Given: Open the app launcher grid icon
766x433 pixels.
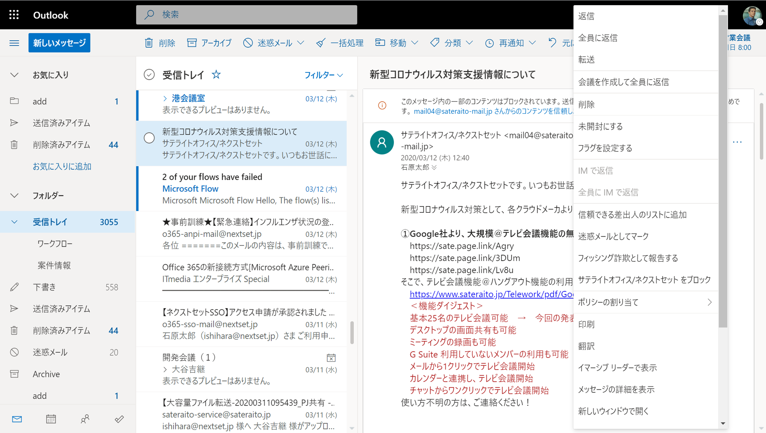Looking at the screenshot, I should tap(14, 15).
